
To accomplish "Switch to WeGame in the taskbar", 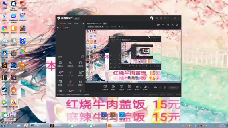I will pos(58,125).
